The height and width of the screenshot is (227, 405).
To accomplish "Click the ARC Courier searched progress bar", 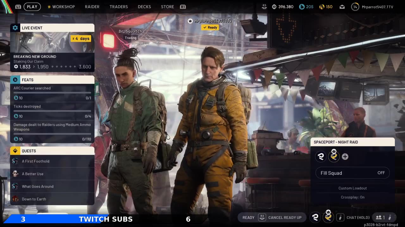I will pos(52,93).
